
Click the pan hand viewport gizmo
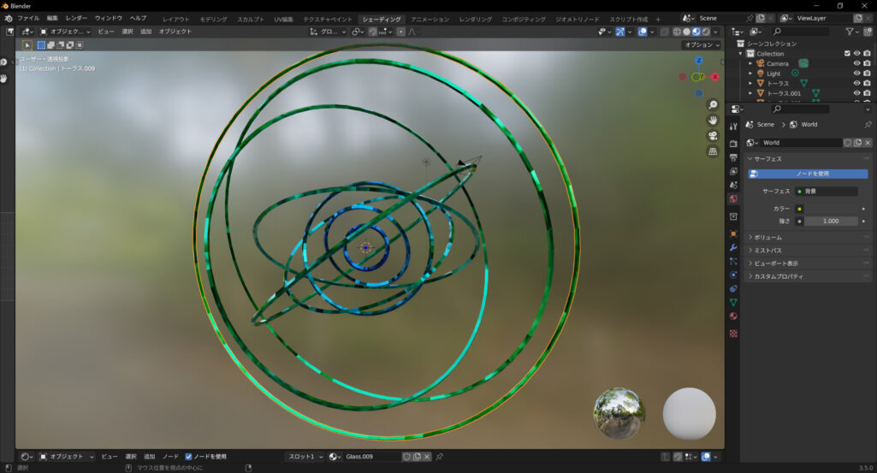713,121
